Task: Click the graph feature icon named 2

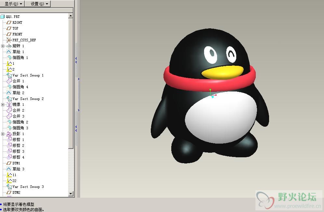Action: click(x=9, y=69)
